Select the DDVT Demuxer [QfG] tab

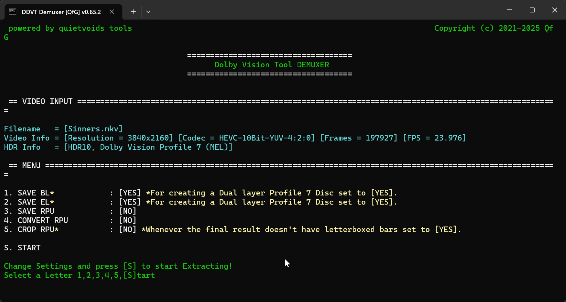click(61, 12)
